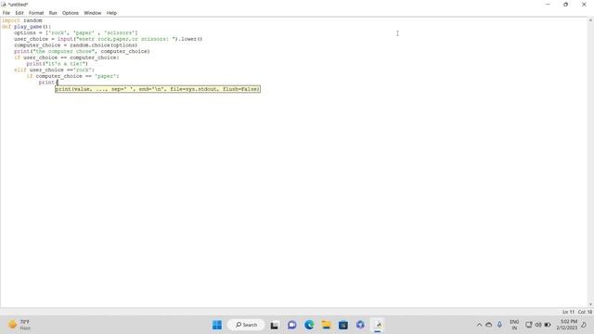Open the Run menu
Viewport: 594px width, 334px height.
click(53, 13)
